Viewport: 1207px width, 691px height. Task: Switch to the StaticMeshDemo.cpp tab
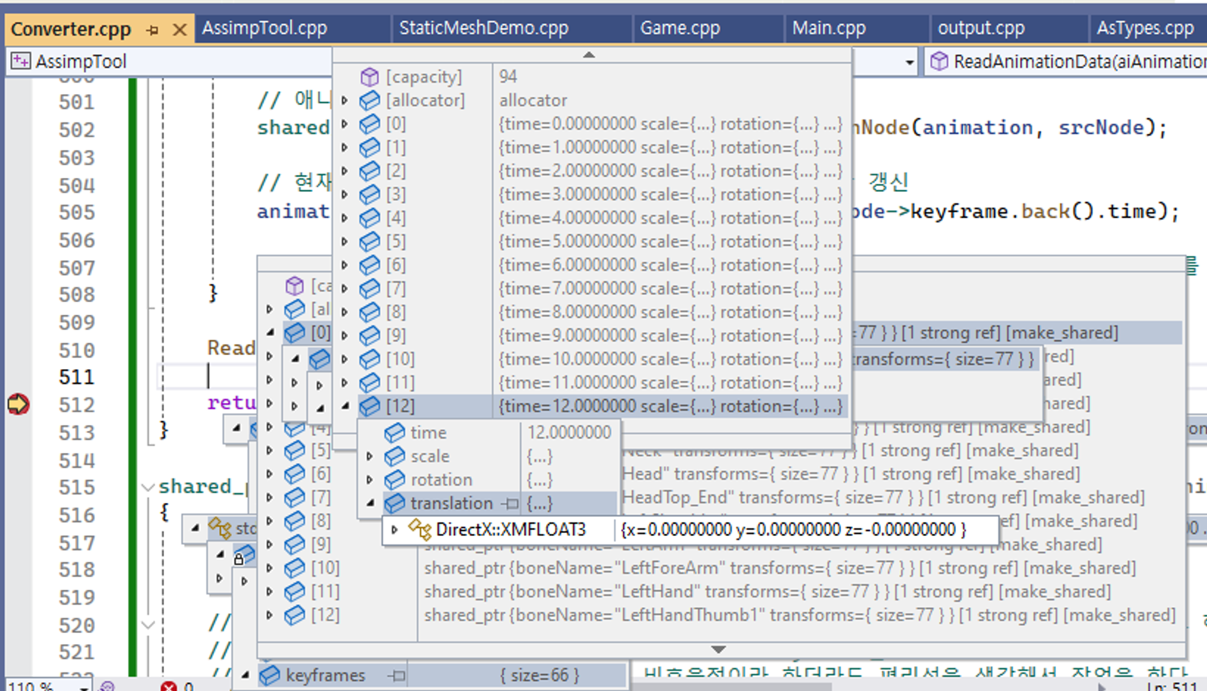pos(483,28)
